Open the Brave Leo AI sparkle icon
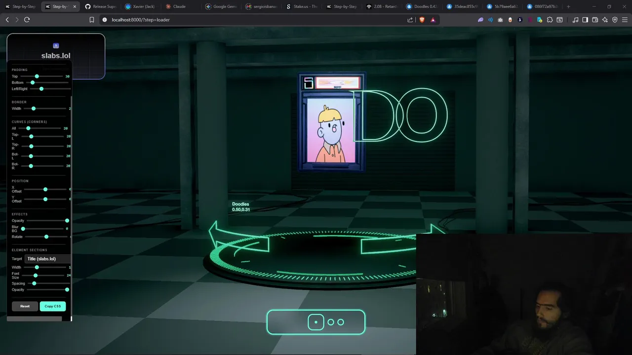The width and height of the screenshot is (632, 355). pyautogui.click(x=605, y=20)
